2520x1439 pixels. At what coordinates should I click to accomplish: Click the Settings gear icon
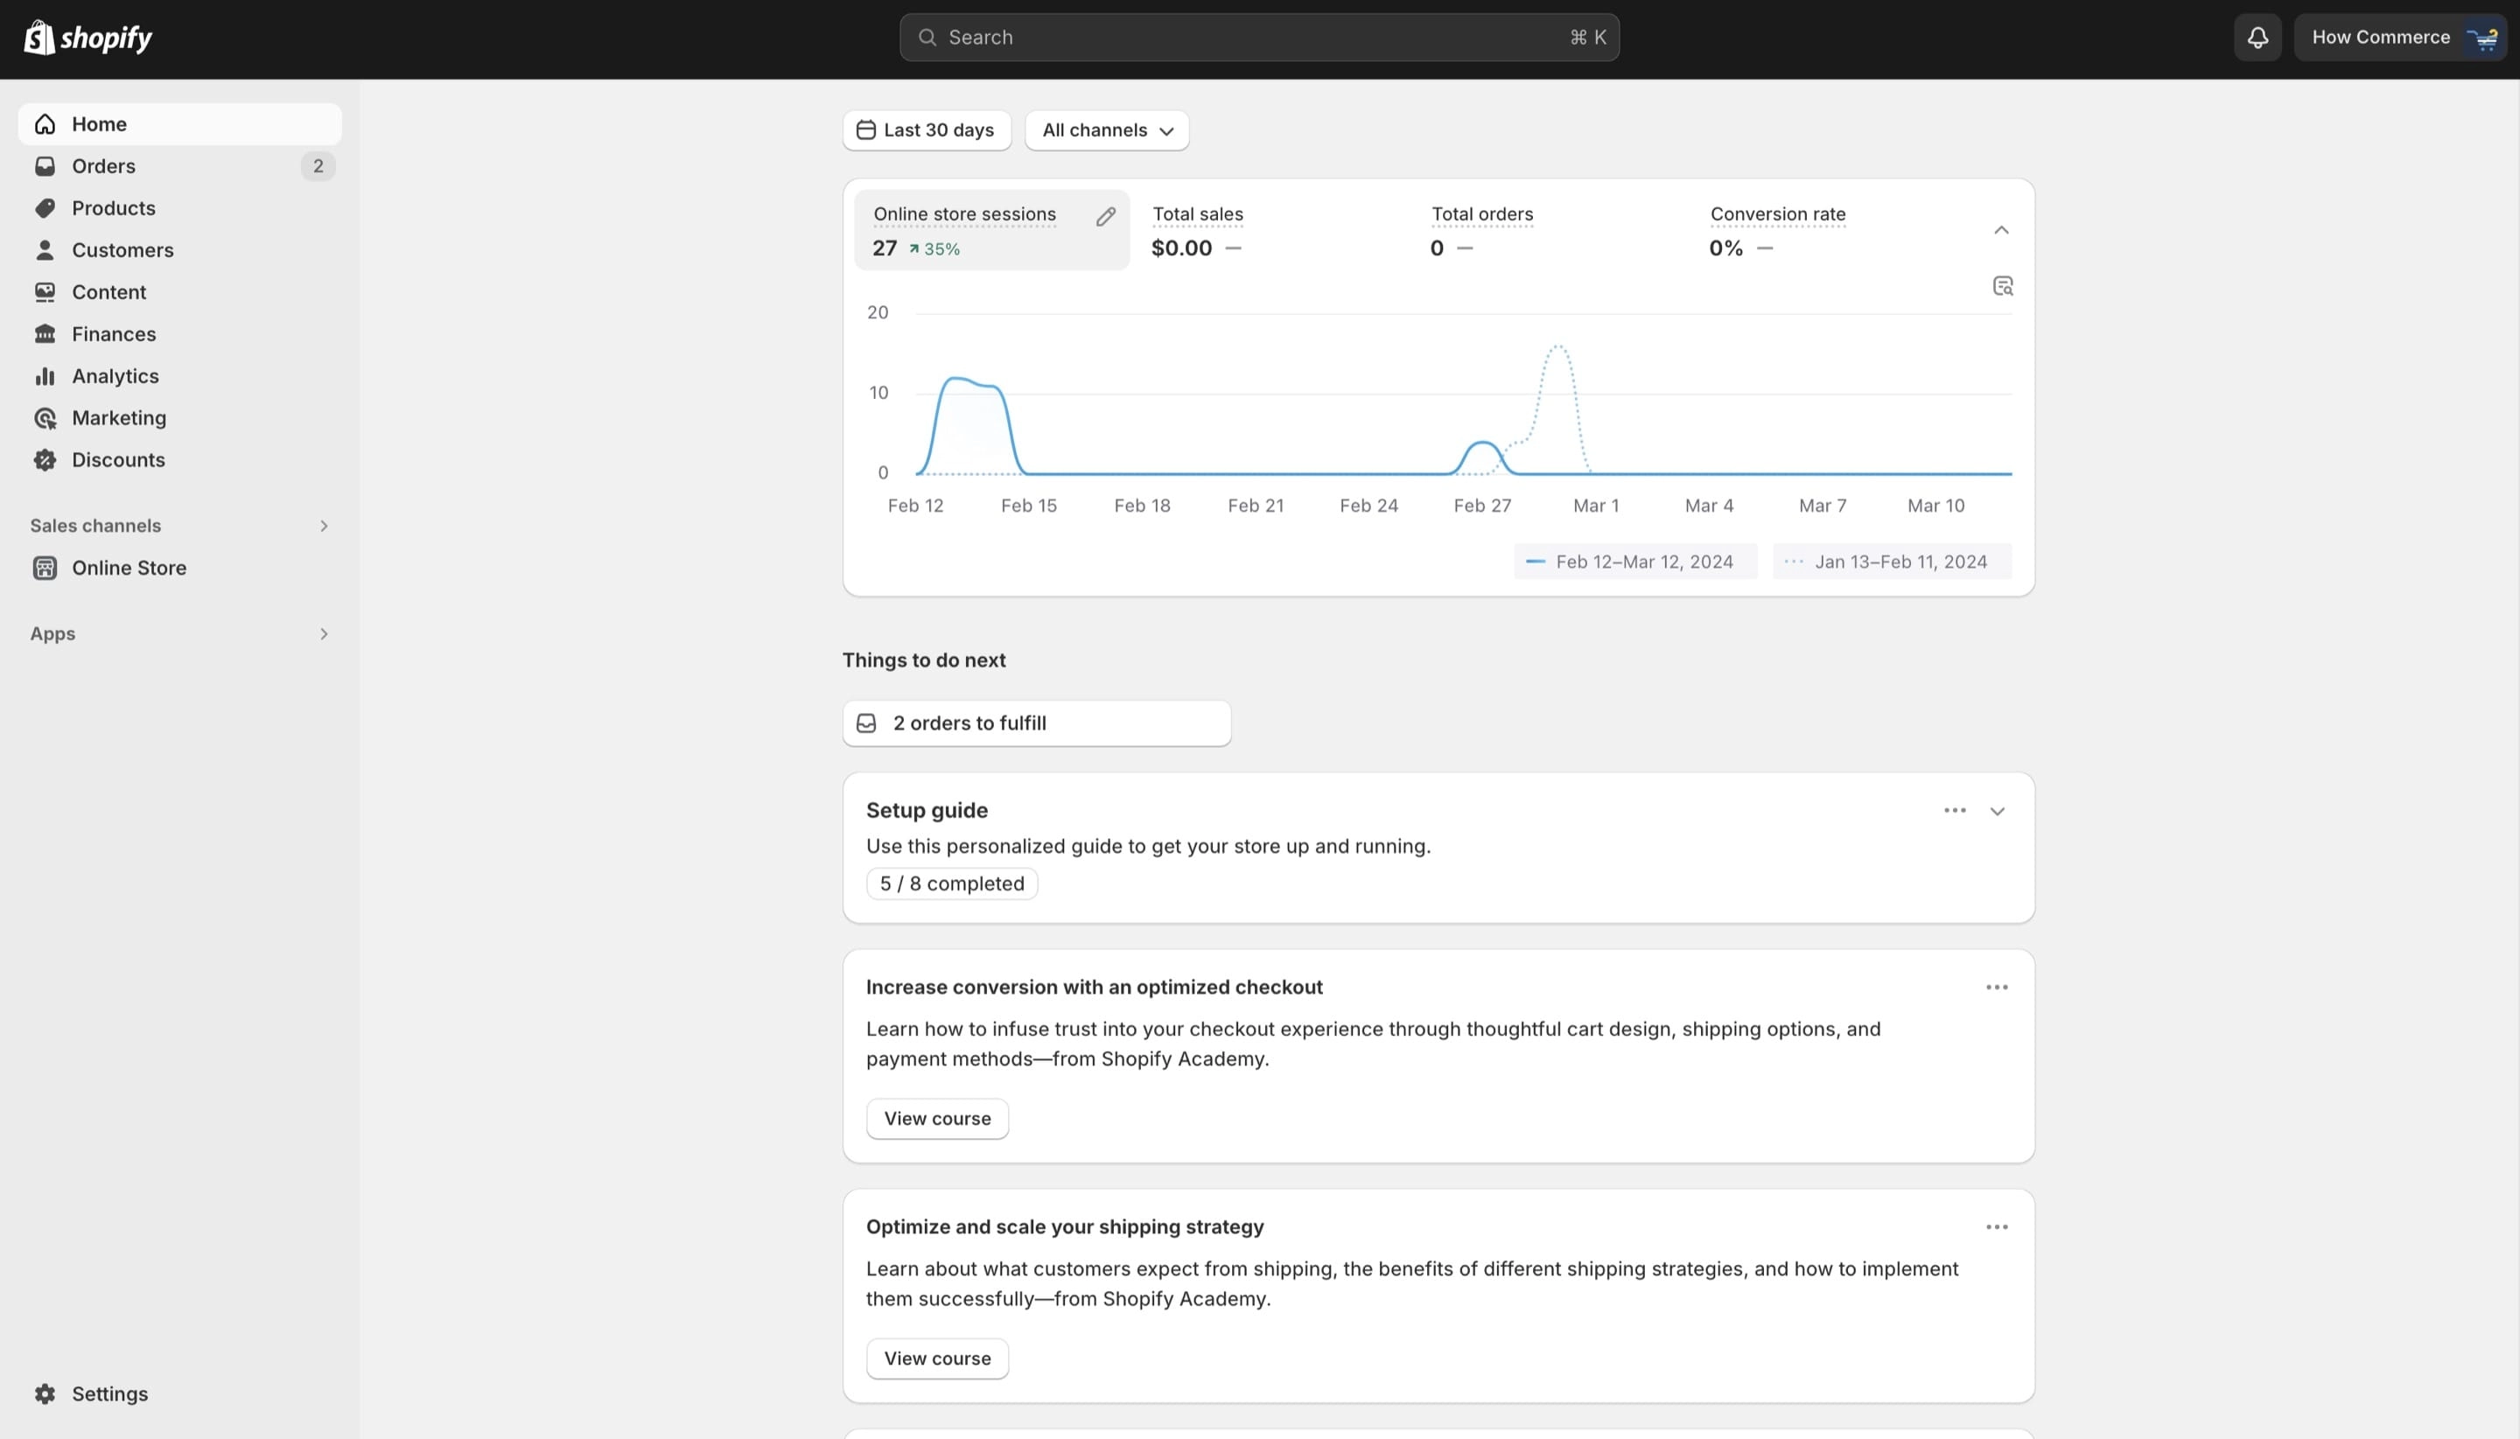[x=45, y=1394]
